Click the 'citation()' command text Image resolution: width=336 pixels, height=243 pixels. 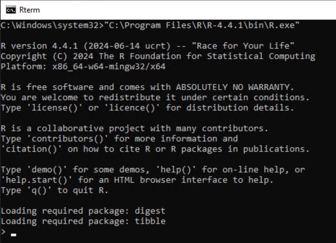click(31, 149)
